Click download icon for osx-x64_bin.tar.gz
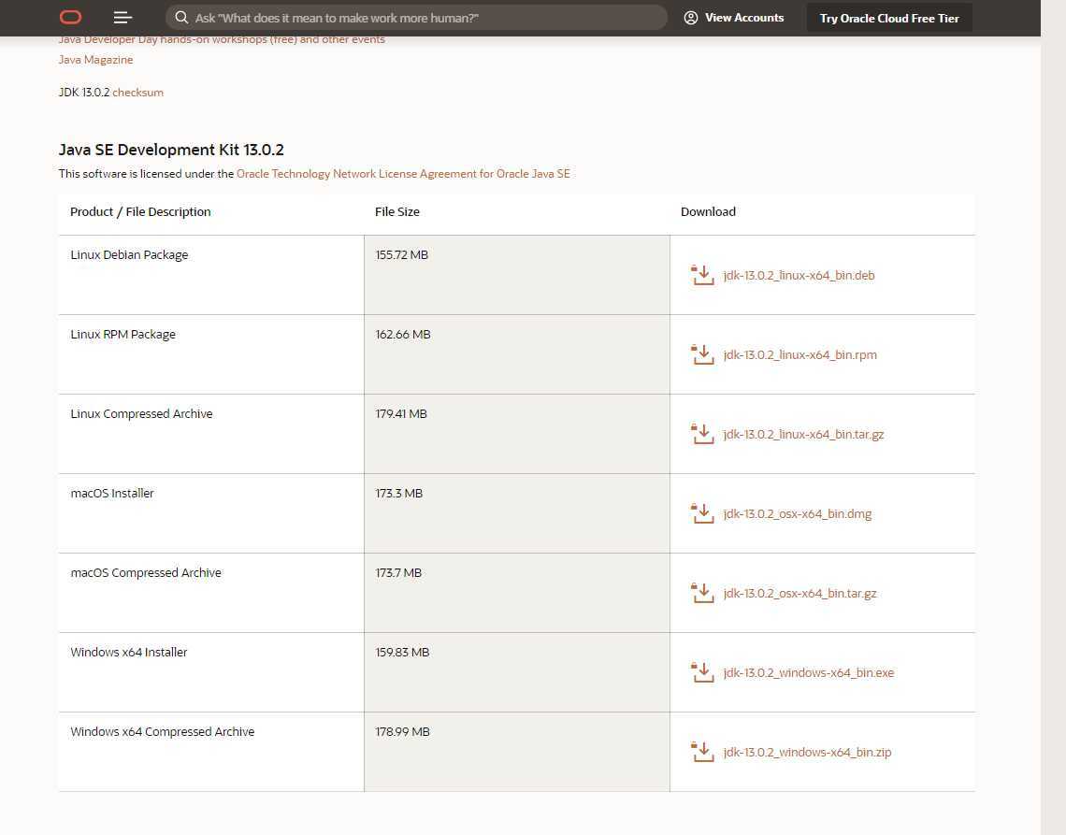This screenshot has height=835, width=1066. (x=702, y=594)
